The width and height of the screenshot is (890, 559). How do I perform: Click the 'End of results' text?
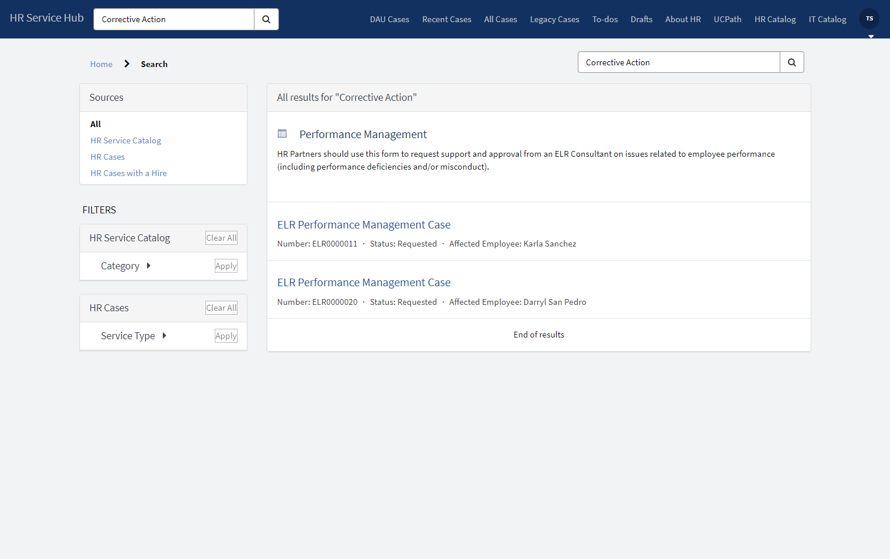pos(539,335)
